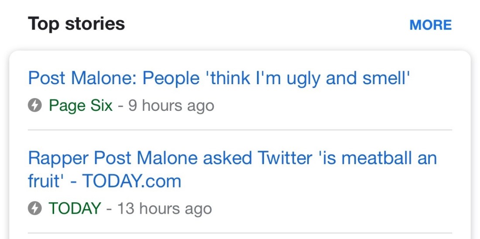Click the AMP lightning icon beside Page Six
The width and height of the screenshot is (480, 239).
[x=34, y=106]
